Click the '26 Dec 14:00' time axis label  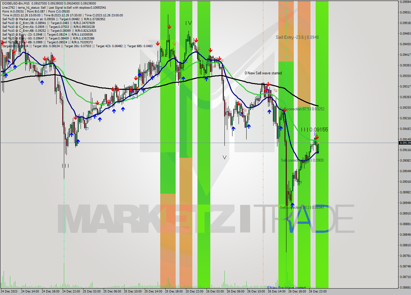276,291
